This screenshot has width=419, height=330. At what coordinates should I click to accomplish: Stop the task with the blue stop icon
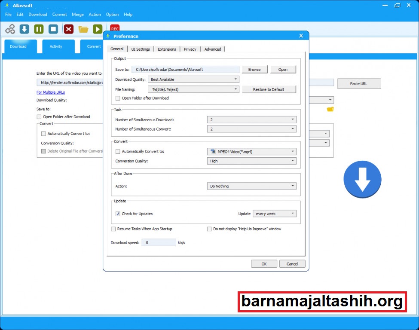pyautogui.click(x=53, y=29)
